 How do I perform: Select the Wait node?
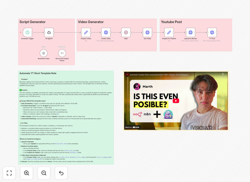click(x=126, y=32)
